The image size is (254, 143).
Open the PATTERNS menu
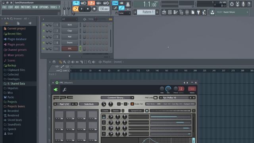pyautogui.click(x=25, y=7)
